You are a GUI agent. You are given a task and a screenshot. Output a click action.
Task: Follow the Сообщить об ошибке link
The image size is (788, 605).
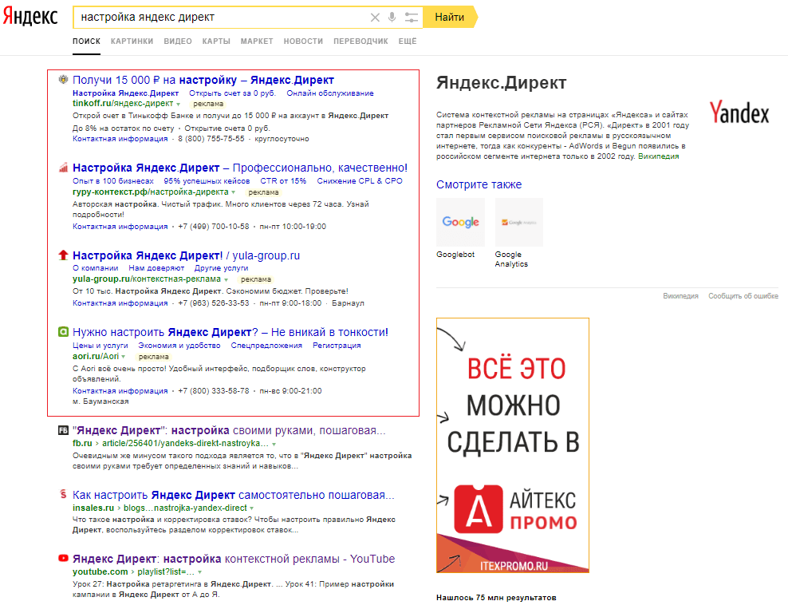tap(743, 296)
